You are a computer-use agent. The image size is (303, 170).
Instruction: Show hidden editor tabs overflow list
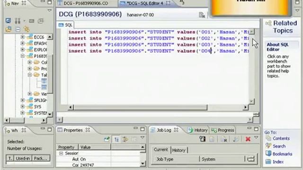182,2
